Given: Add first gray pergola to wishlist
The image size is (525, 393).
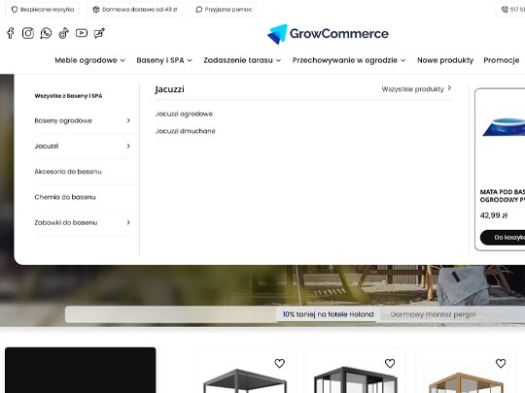Looking at the screenshot, I should point(280,363).
